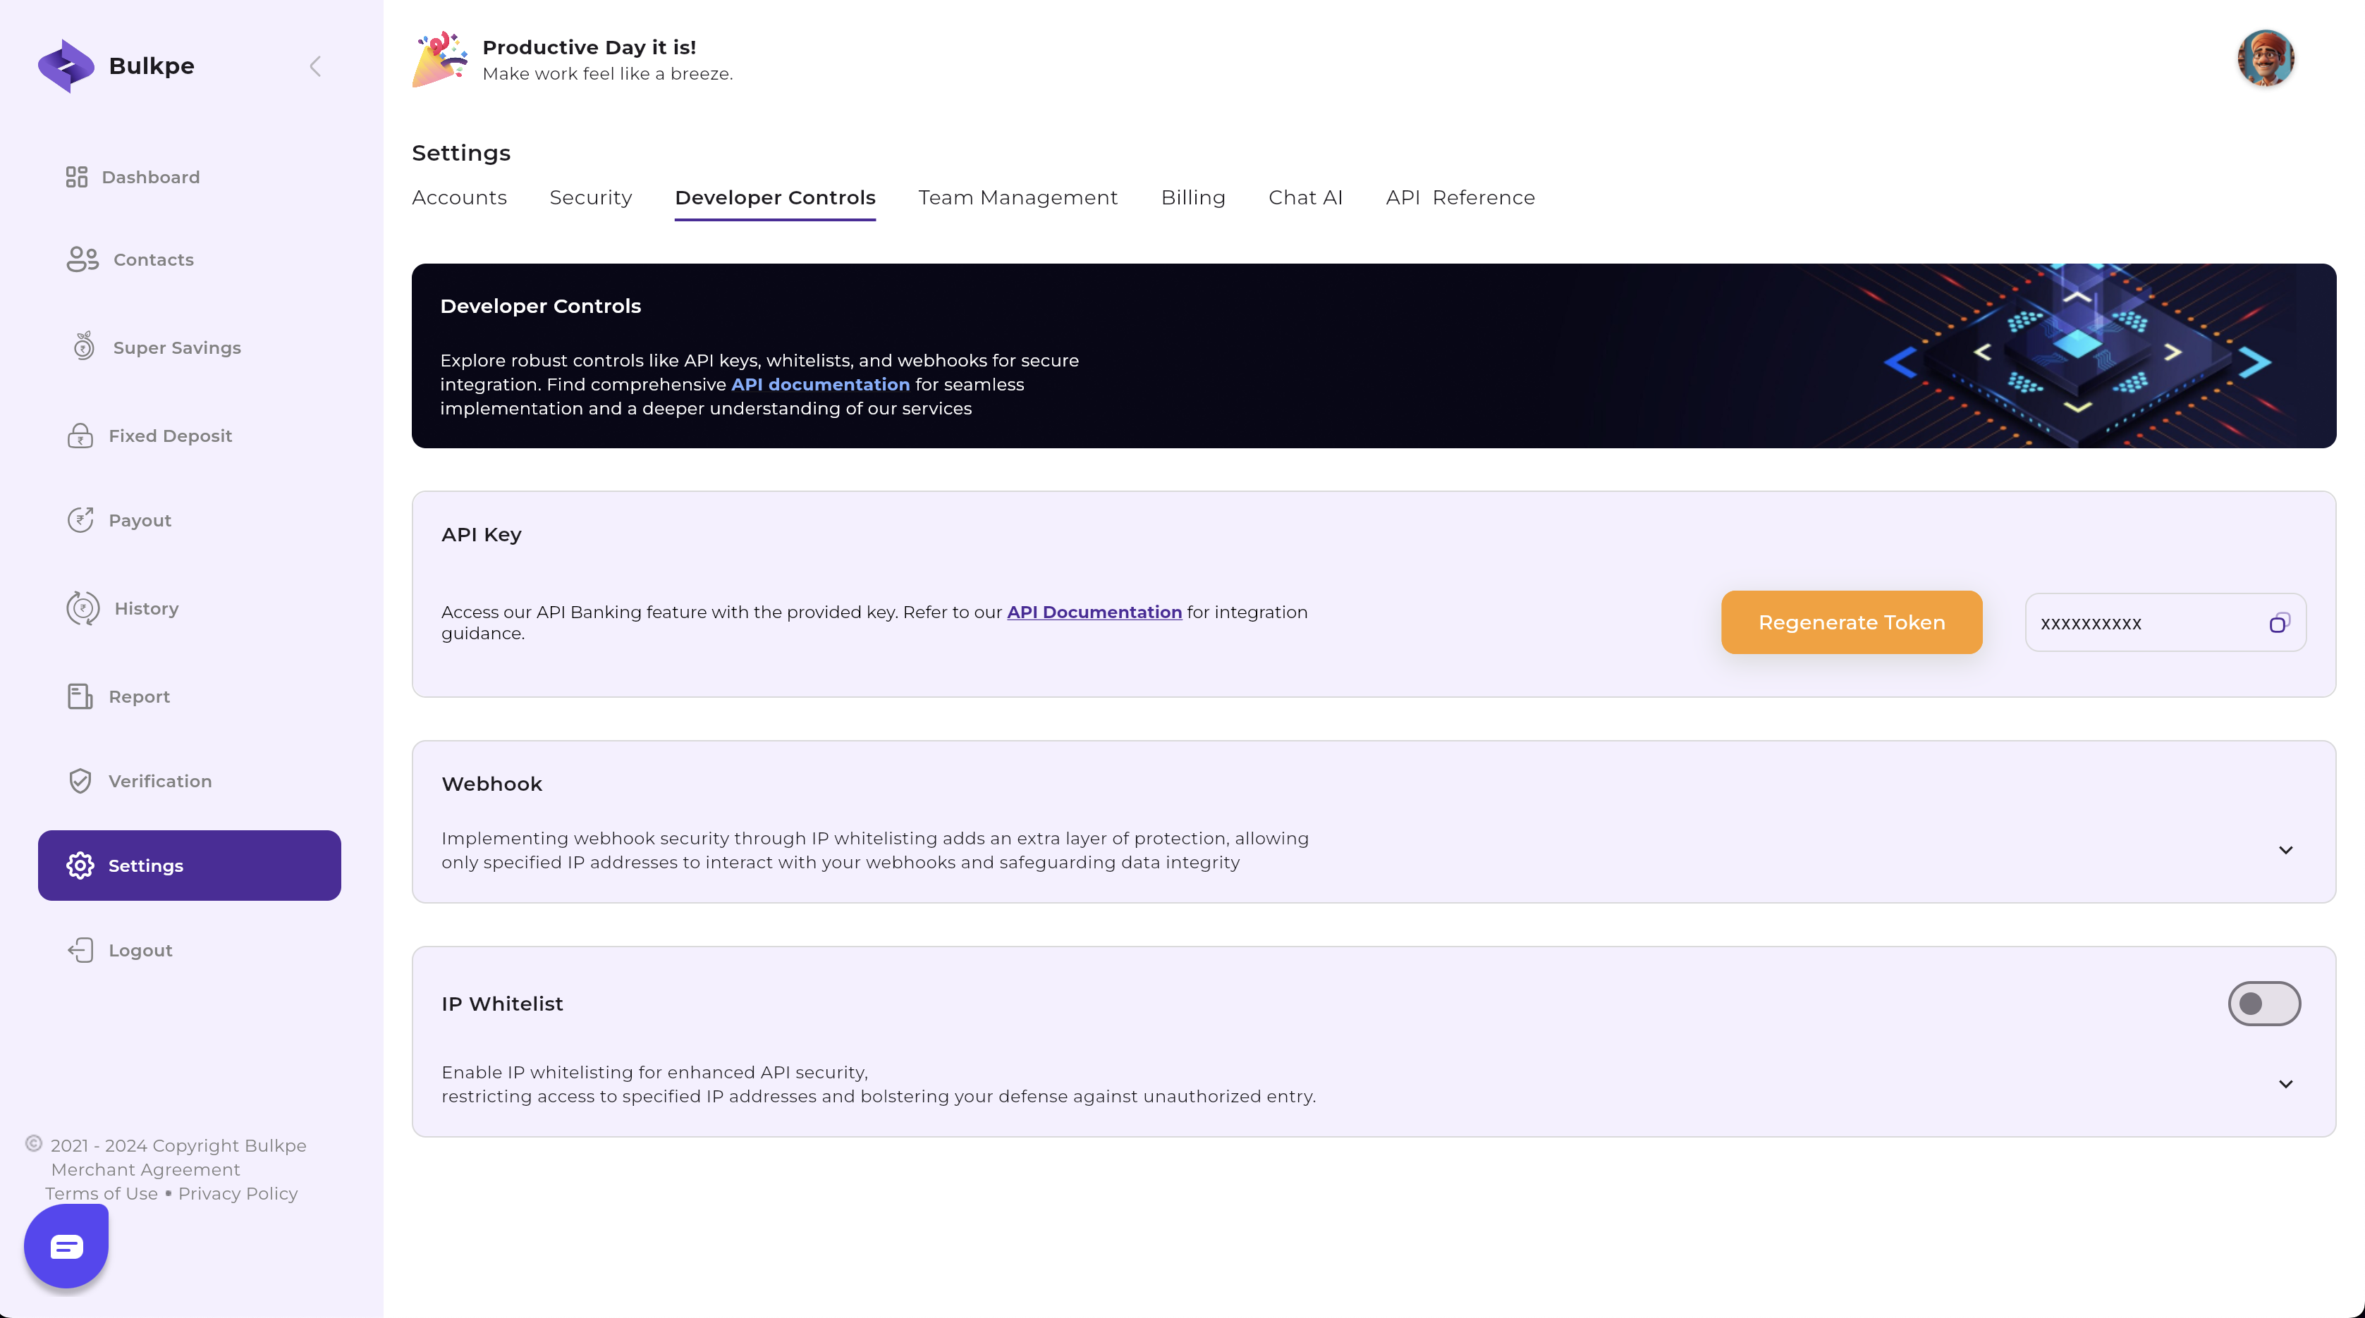
Task: Toggle the IP Whitelist enable switch
Action: [x=2263, y=1003]
